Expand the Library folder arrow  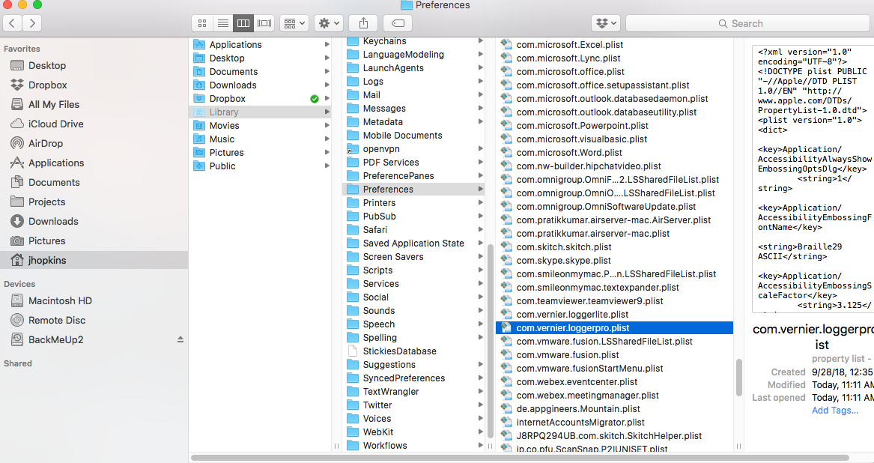point(327,112)
